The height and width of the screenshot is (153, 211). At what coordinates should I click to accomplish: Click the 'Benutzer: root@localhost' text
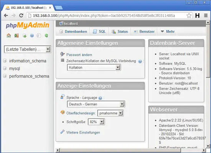pyautogui.click(x=178, y=83)
